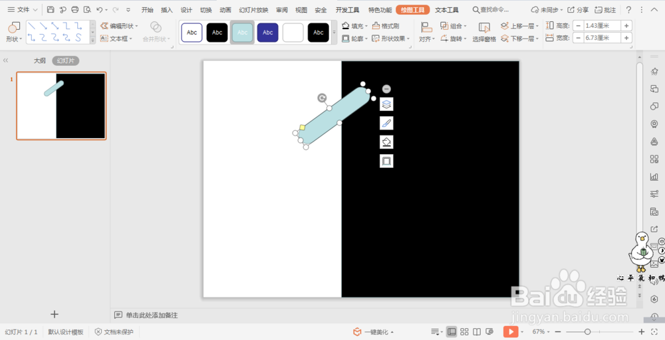This screenshot has height=340, width=665.
Task: Click the floating layer-order icon beside shape
Action: [386, 104]
